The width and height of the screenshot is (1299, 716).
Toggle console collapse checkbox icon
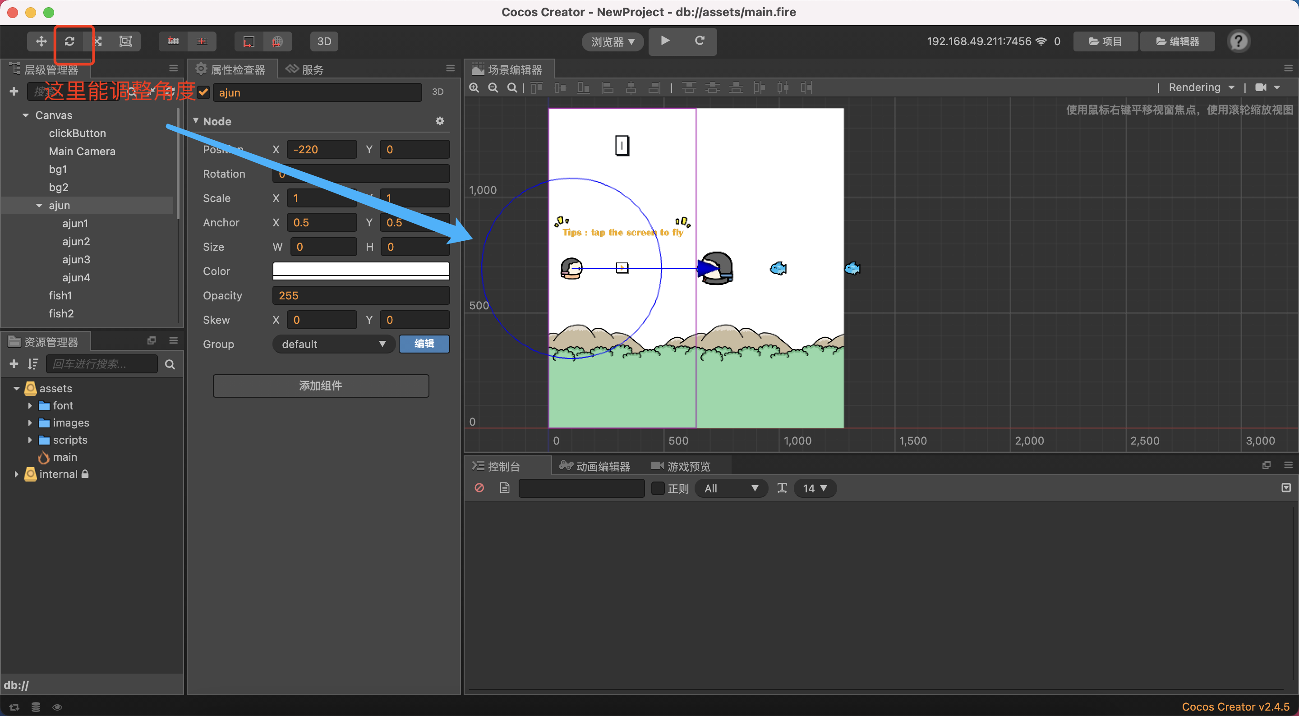pos(1286,487)
